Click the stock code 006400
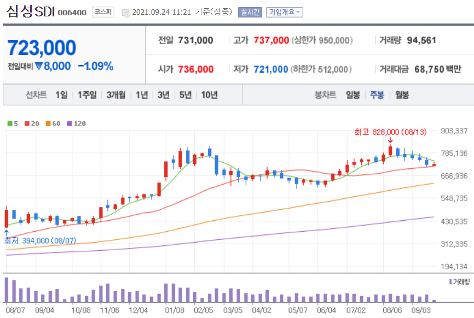474x318 pixels. click(72, 13)
